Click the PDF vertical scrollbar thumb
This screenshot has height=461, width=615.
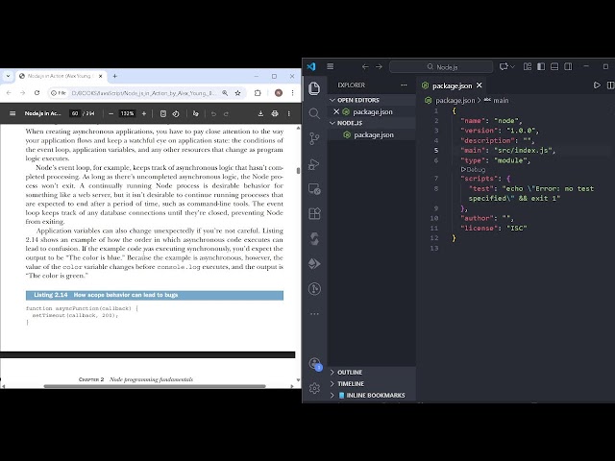click(298, 171)
